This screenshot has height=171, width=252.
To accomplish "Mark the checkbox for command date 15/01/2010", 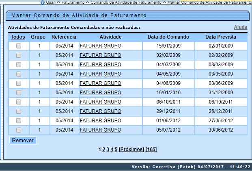I will (x=19, y=93).
